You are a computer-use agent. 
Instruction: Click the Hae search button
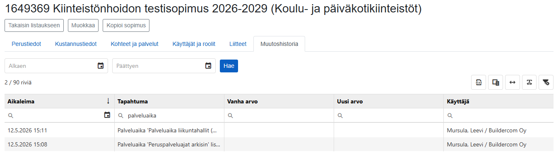(229, 66)
